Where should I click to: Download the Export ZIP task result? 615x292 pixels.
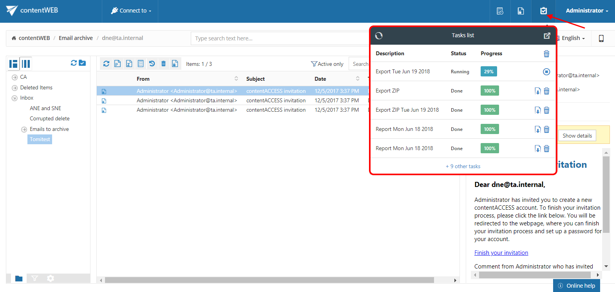(538, 91)
